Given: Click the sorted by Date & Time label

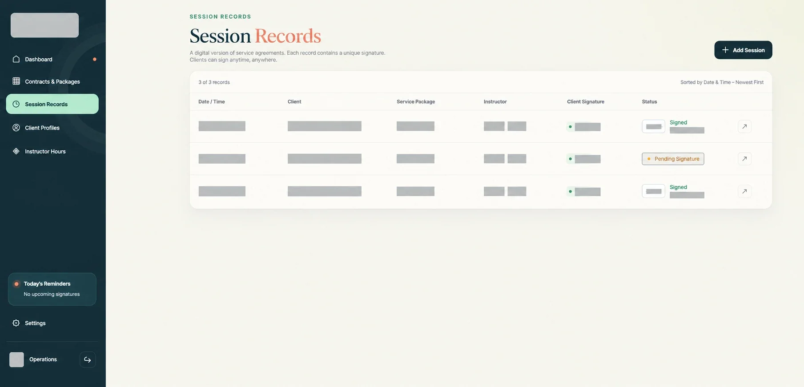Looking at the screenshot, I should click(722, 82).
